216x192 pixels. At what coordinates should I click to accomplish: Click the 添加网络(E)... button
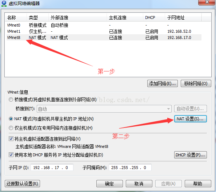[x=163, y=83]
